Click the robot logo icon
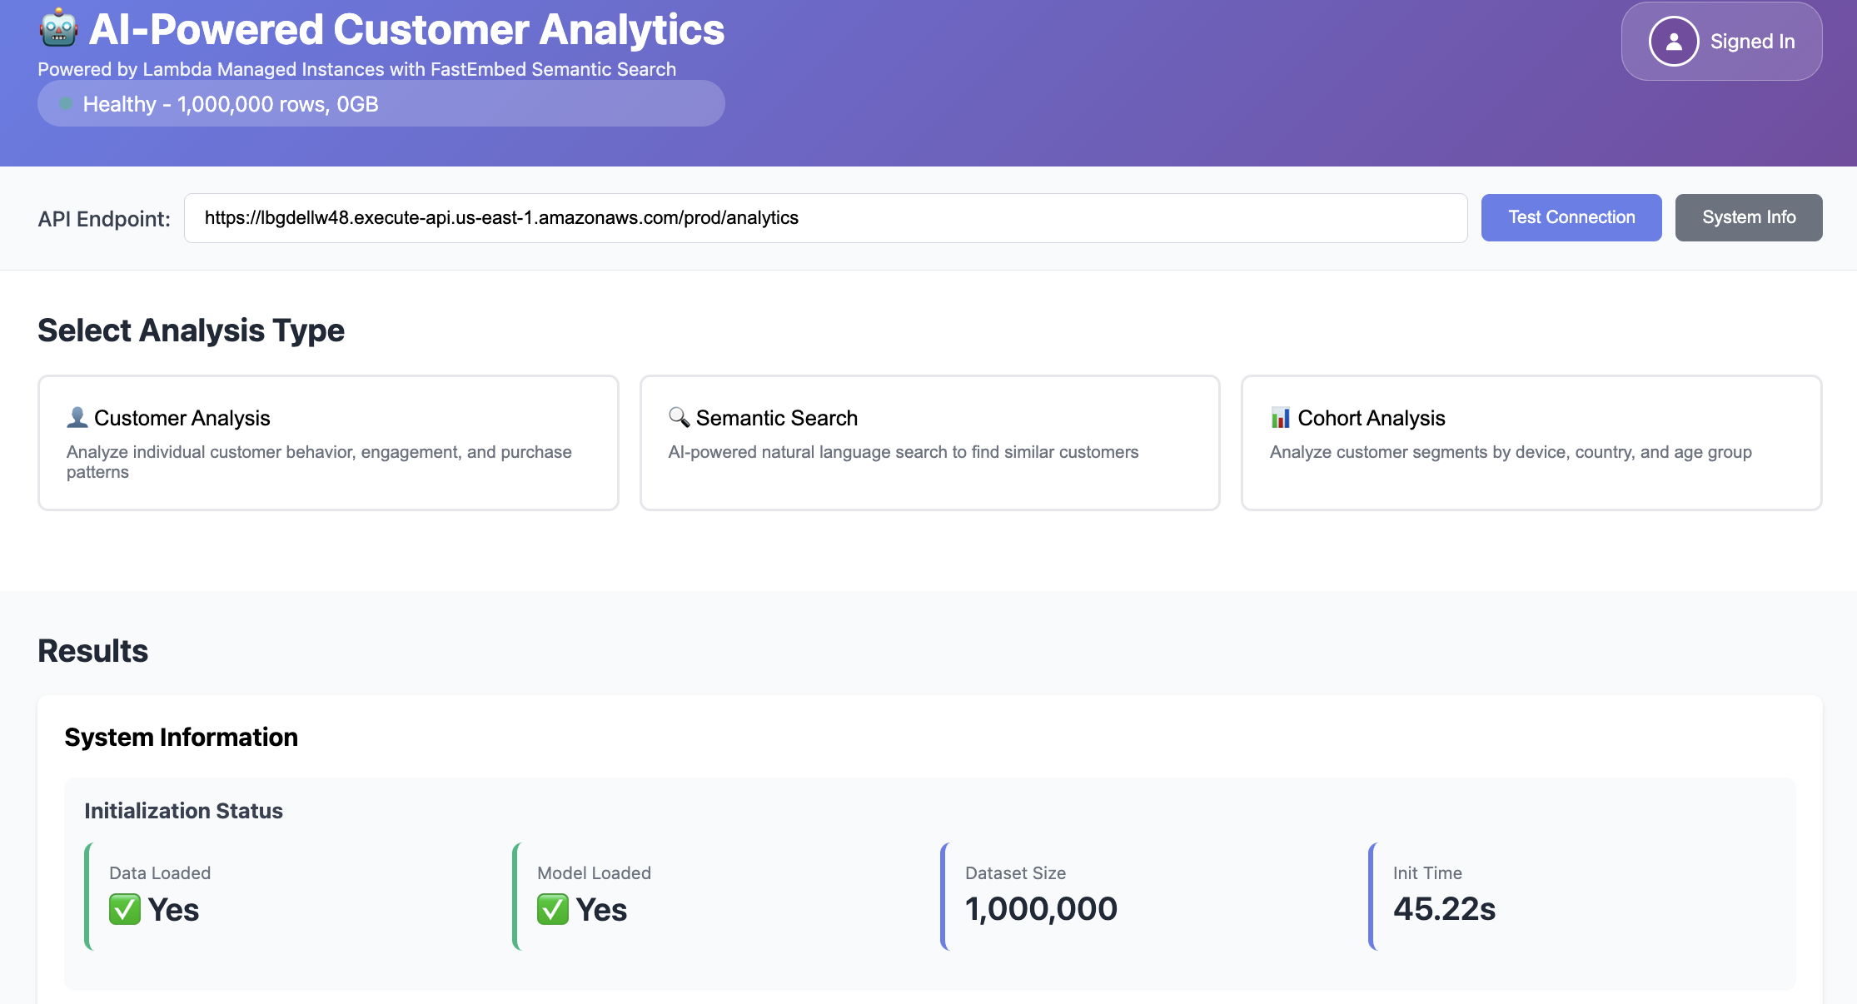Image resolution: width=1857 pixels, height=1004 pixels. [x=58, y=29]
